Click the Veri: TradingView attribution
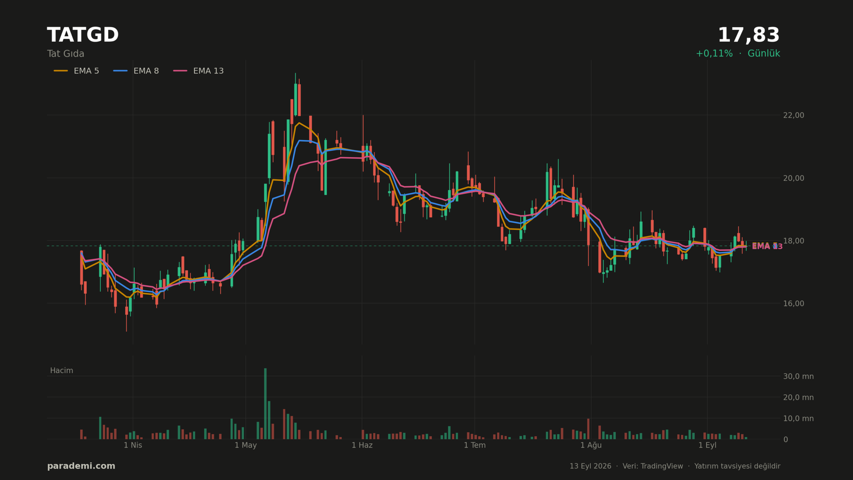The height and width of the screenshot is (480, 853). pyautogui.click(x=653, y=466)
